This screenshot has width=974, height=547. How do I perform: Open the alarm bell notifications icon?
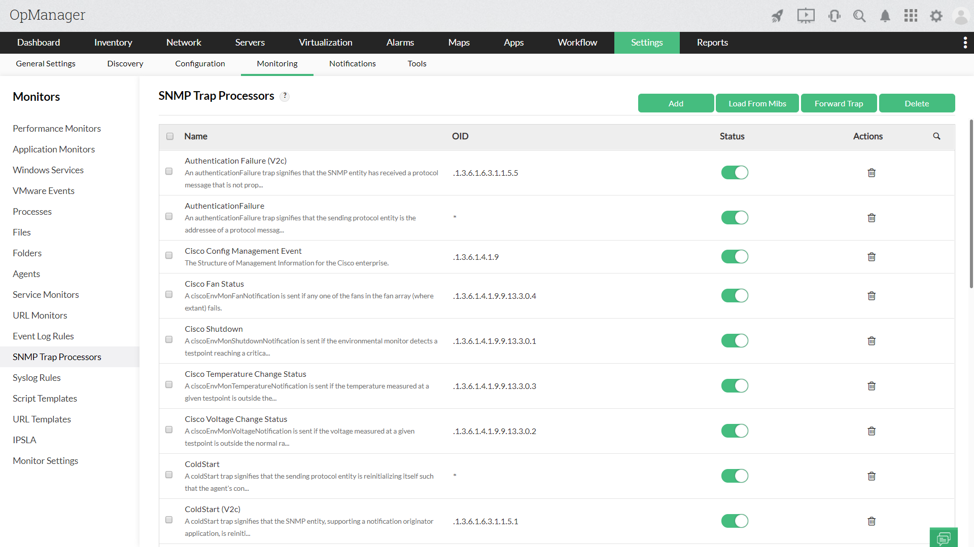point(885,16)
